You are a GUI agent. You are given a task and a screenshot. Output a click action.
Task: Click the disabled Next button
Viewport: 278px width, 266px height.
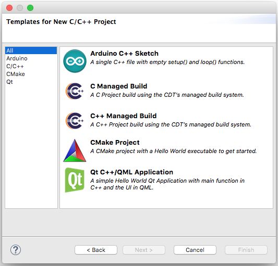tap(144, 250)
